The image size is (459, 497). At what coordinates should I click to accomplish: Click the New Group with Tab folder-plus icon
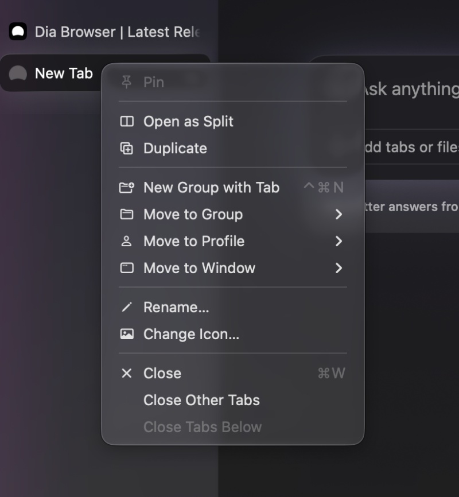127,187
